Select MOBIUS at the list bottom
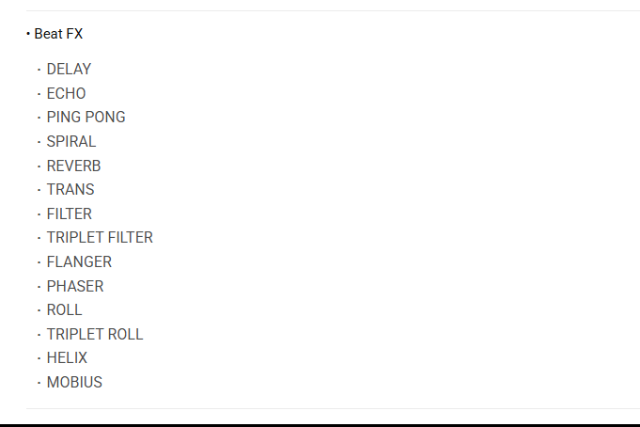This screenshot has height=427, width=640. 74,383
